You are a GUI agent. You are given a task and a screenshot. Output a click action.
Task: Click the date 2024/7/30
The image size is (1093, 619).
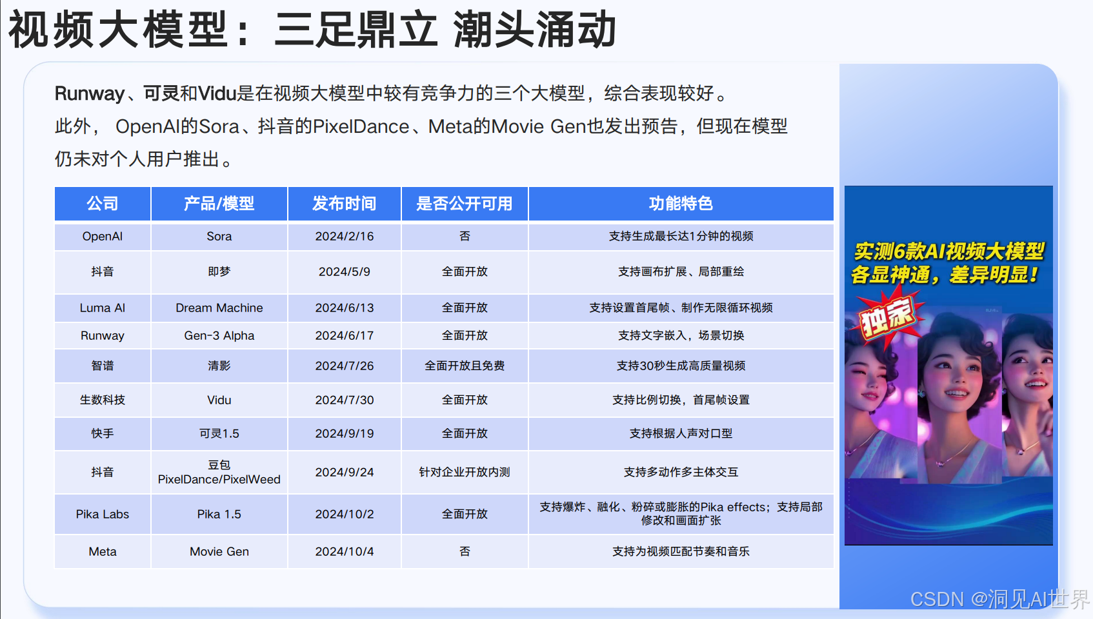point(345,400)
